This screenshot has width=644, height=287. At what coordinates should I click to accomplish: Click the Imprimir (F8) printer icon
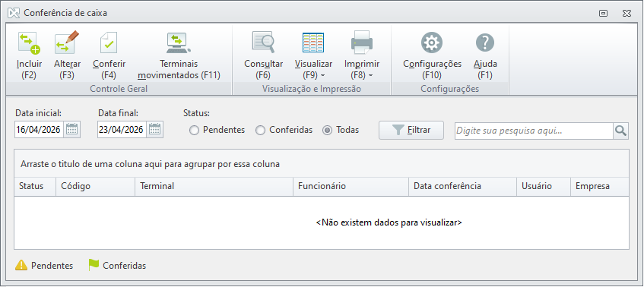click(362, 43)
